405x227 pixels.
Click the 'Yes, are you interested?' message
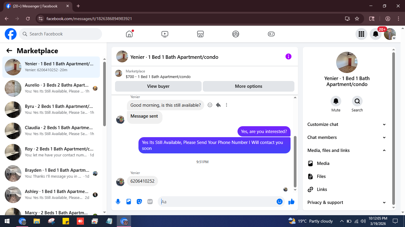click(264, 132)
